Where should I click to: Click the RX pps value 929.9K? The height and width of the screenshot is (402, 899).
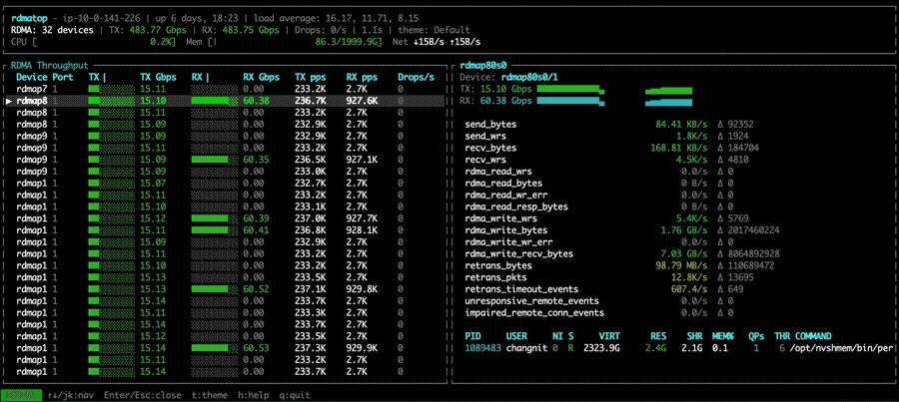click(362, 348)
